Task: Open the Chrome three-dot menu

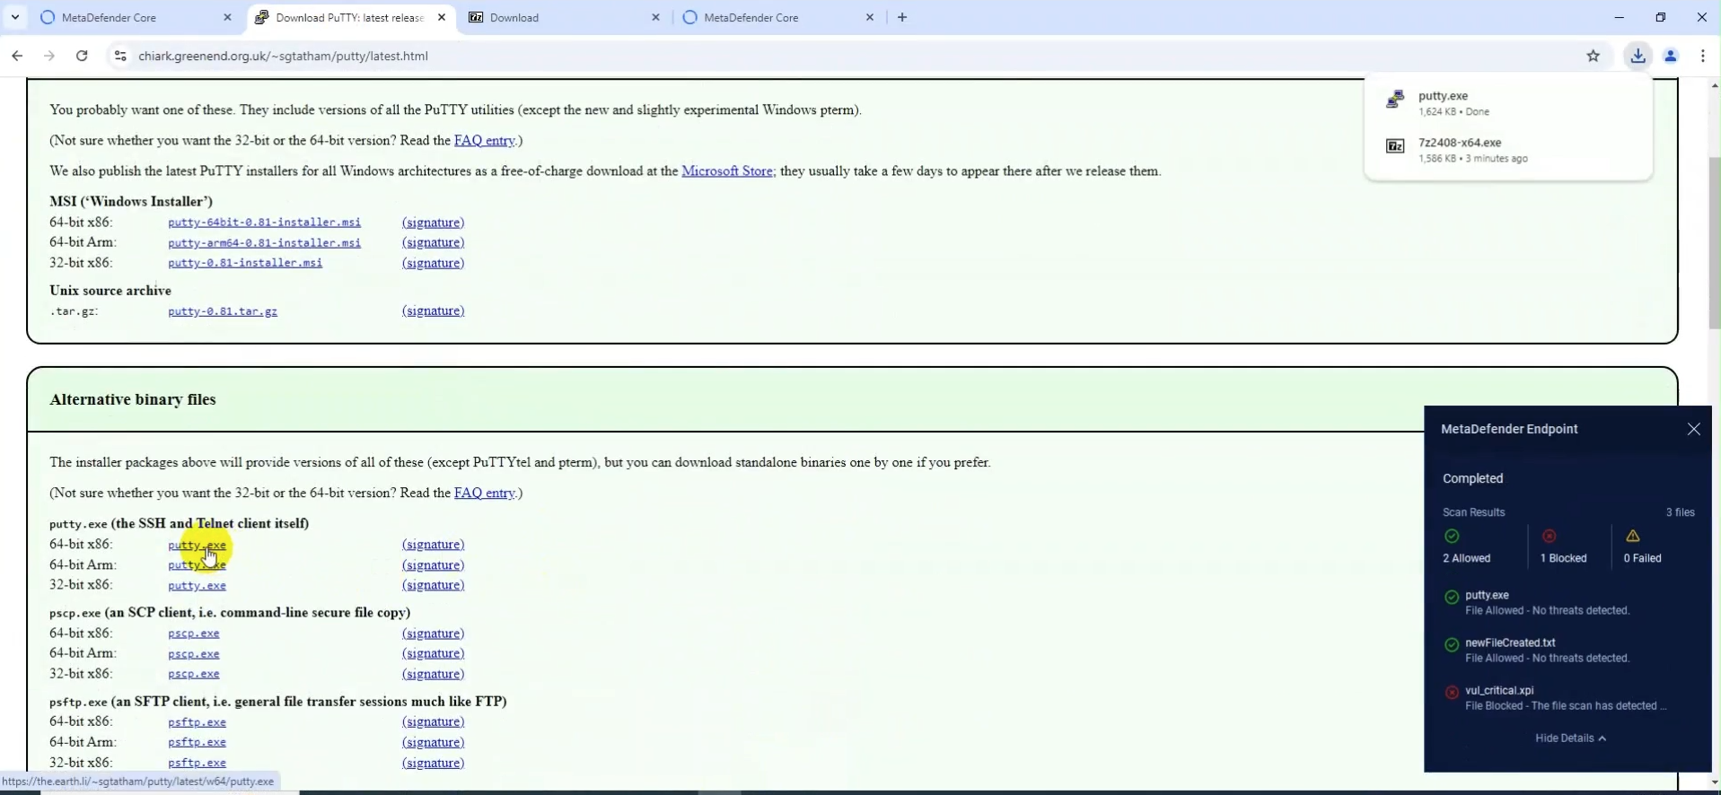Action: coord(1703,56)
